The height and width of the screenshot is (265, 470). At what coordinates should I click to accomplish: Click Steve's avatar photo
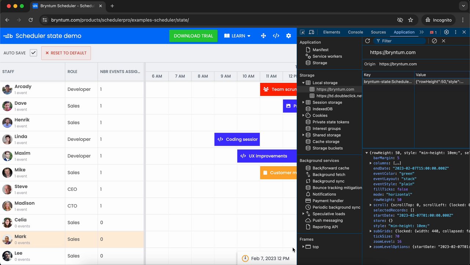[7, 189]
